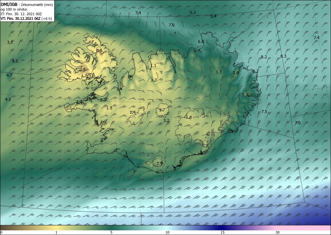The height and width of the screenshot is (235, 331).
Task: Click the legend label 5
Action: click(111, 233)
